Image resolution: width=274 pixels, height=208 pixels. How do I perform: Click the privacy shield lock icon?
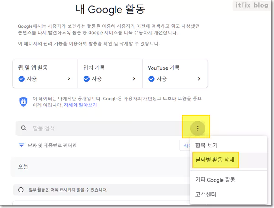click(23, 102)
